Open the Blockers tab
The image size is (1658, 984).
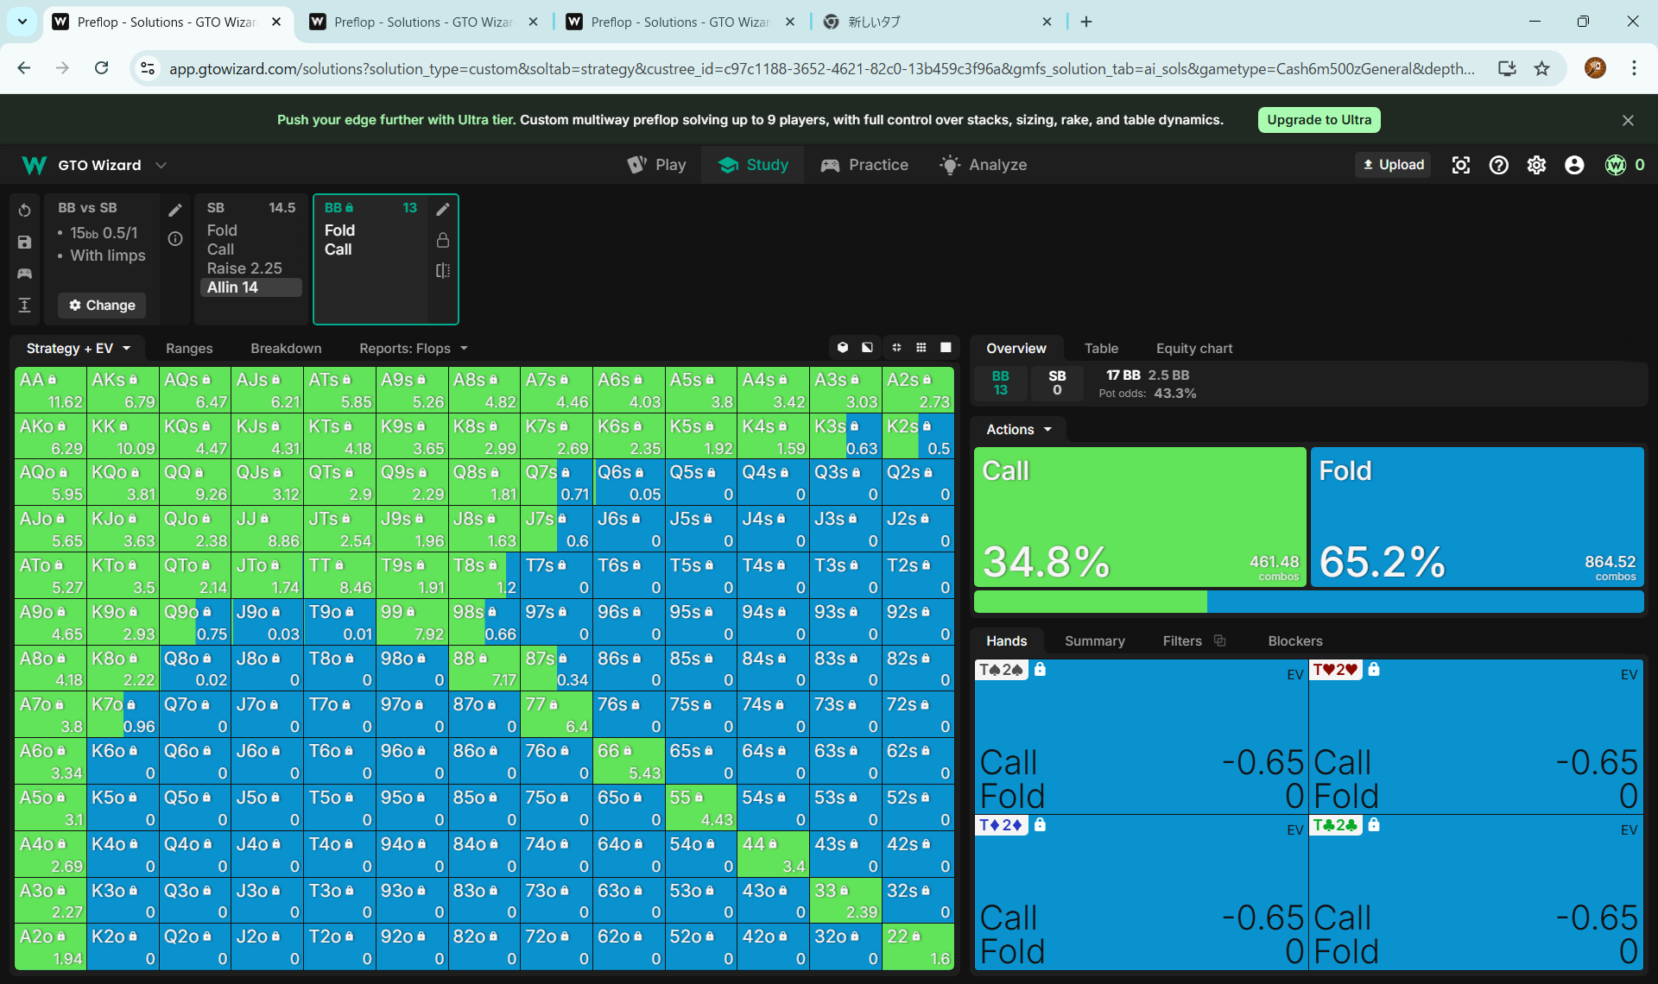coord(1294,640)
